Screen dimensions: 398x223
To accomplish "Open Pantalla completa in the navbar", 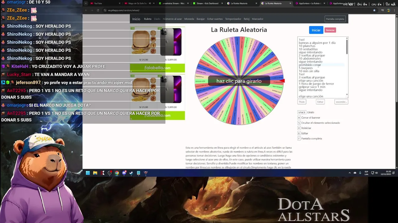I will point(335,19).
